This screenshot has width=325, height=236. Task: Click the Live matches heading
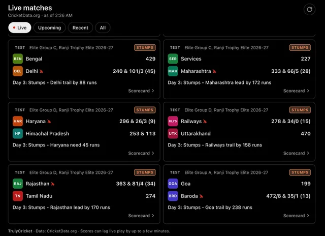pos(30,8)
